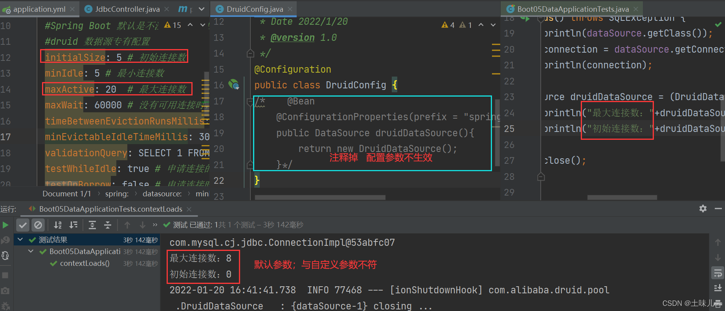
Task: Stop the running process square icon
Action: coord(6,275)
